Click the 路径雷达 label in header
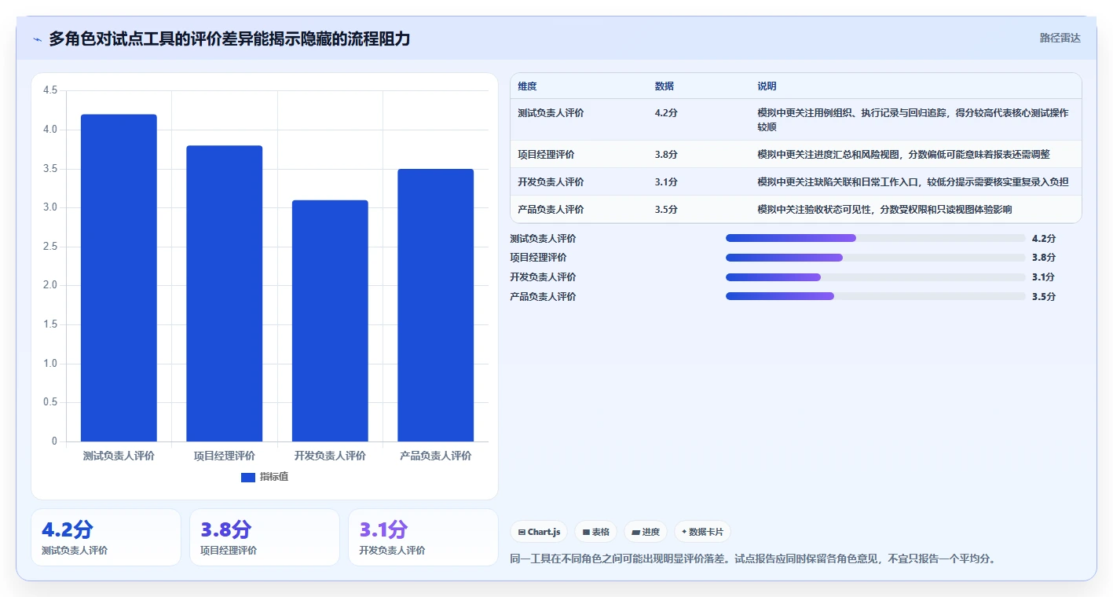The width and height of the screenshot is (1113, 597). (1060, 38)
